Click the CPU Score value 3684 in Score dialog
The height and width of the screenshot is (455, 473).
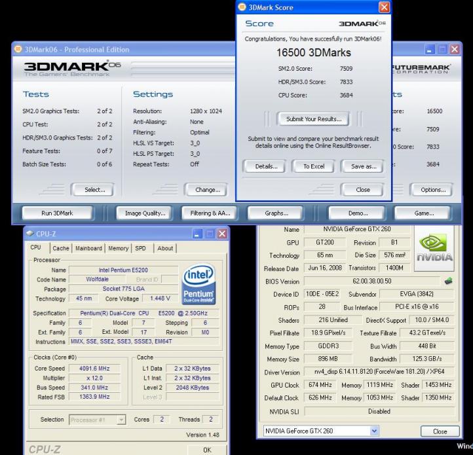[346, 95]
